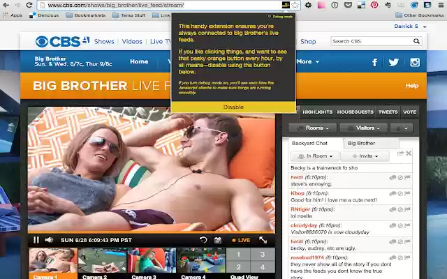
Task: Open the Apps shortcut in the bookmarks bar
Action: (13, 15)
